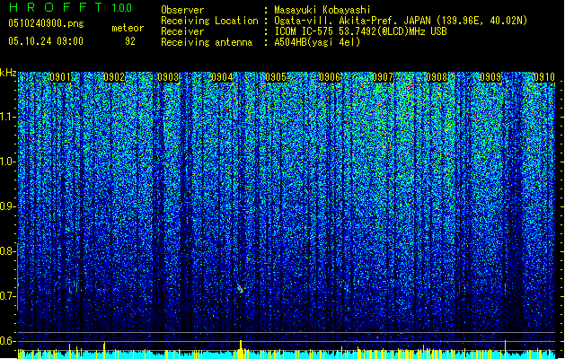Click the yellow spike below 0902
The width and height of the screenshot is (565, 359).
point(104,349)
